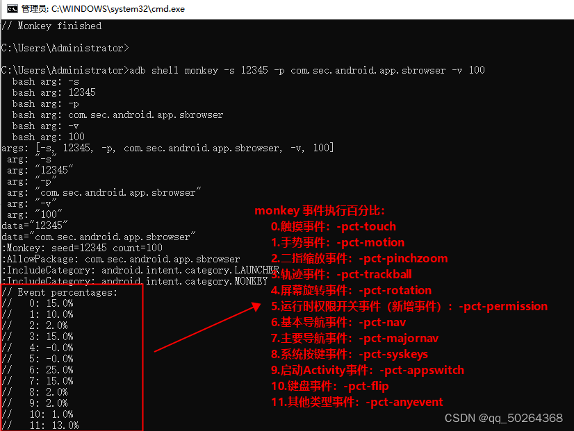Viewport: 574px width, 431px height.
Task: Click the // Monkey finished output line
Action: [49, 26]
